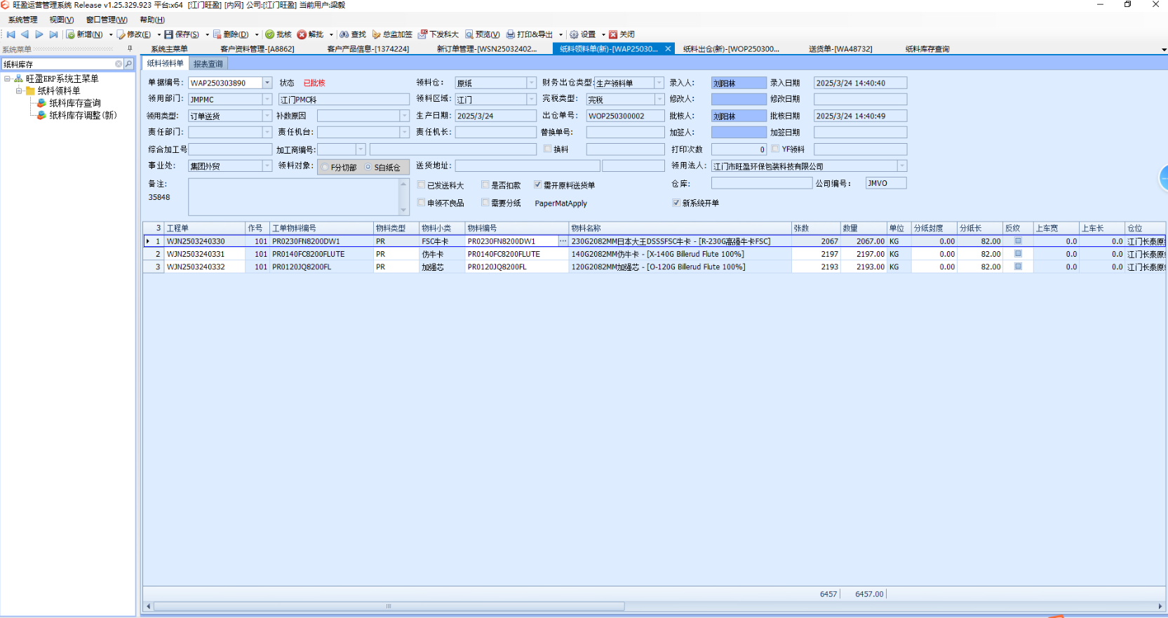Viewport: 1168px width, 618px height.
Task: Close the 纸料领料单(新) tab
Action: pos(668,48)
